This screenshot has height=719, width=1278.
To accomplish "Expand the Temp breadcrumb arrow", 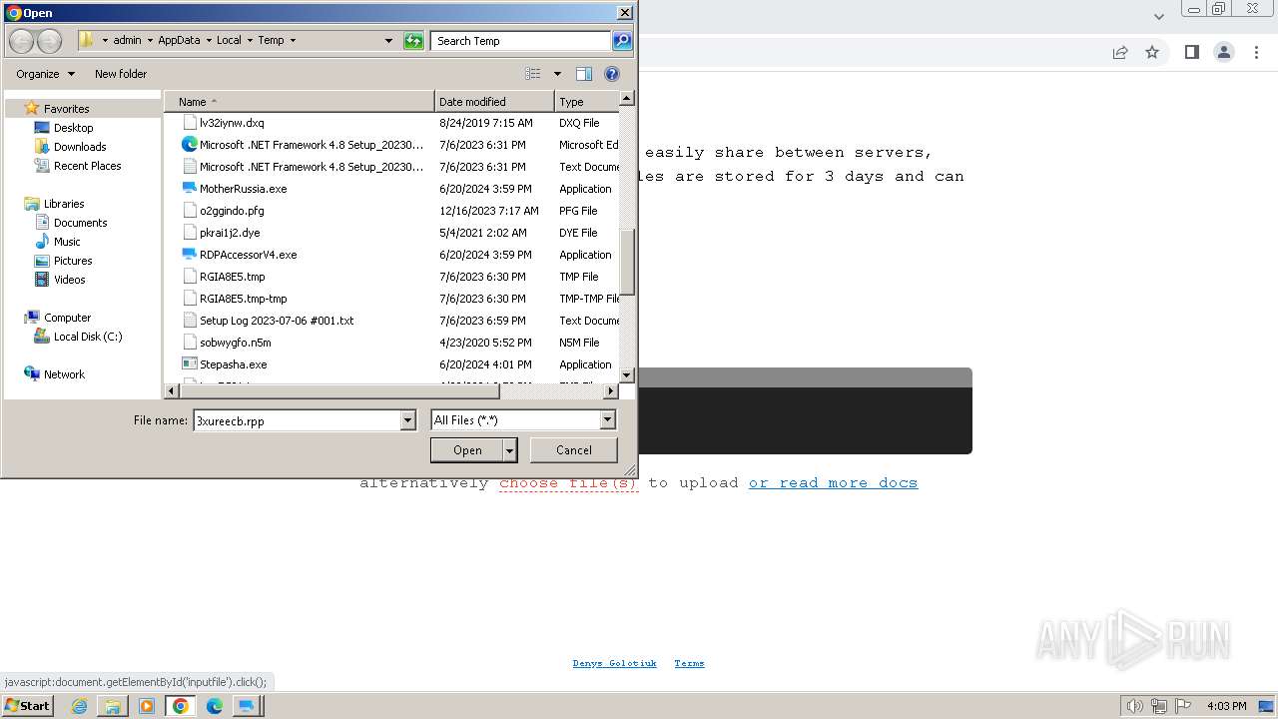I will tap(293, 41).
